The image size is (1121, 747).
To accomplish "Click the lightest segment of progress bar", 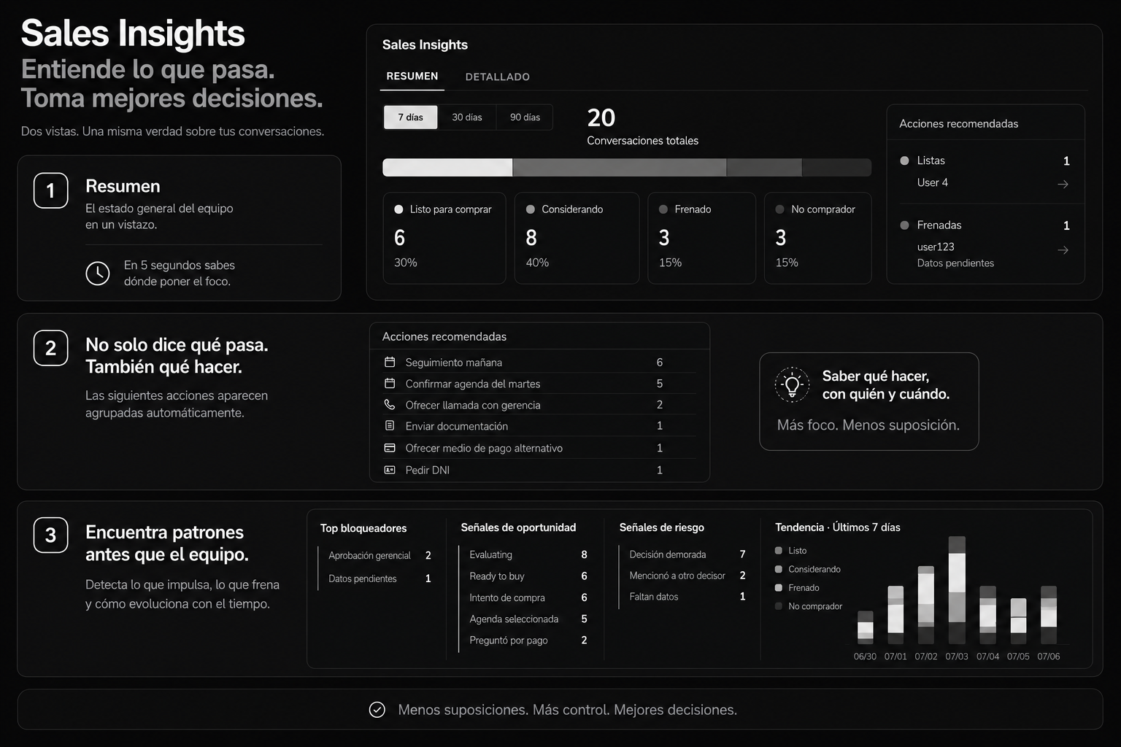I will pos(447,167).
